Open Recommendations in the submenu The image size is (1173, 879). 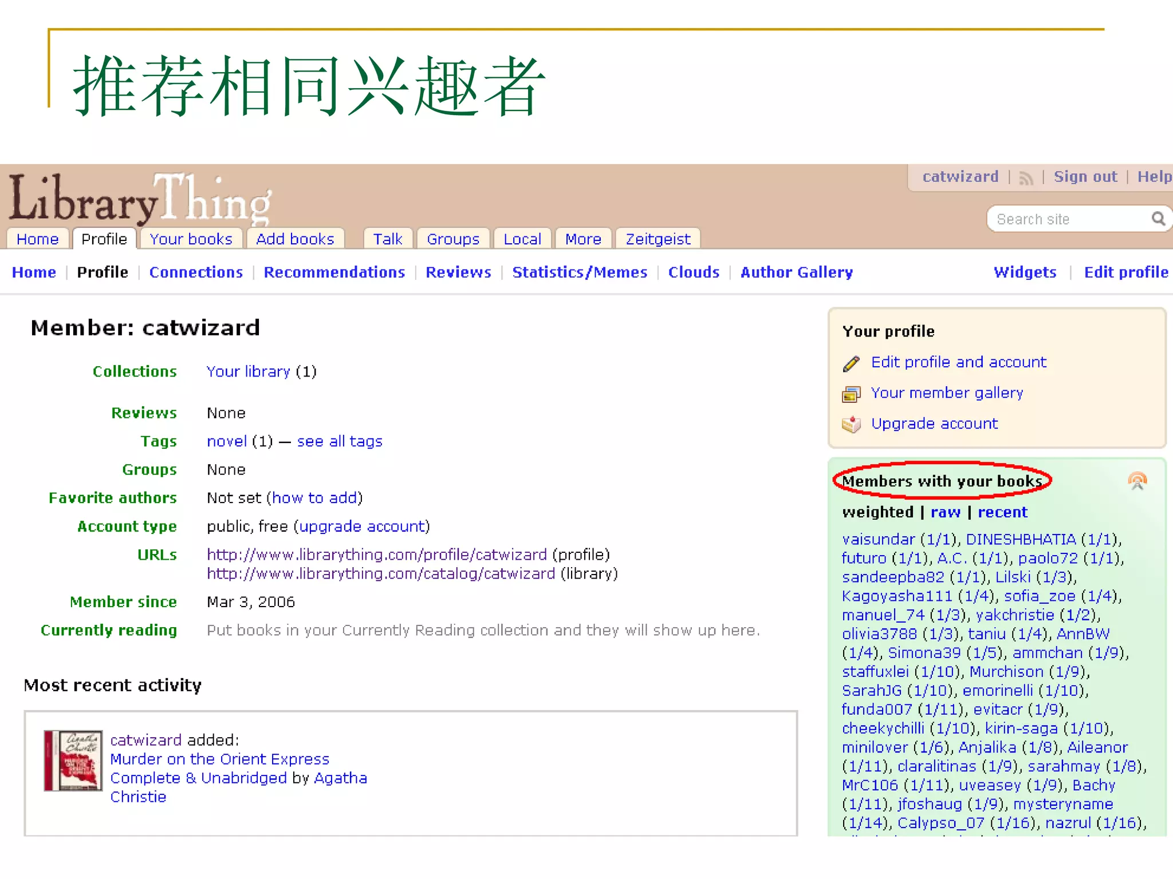tap(334, 272)
